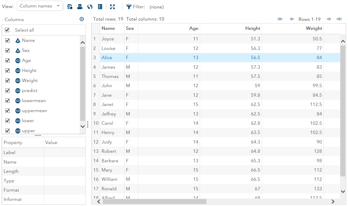
Task: Click the horizontal scrollbar right arrow
Action: 333,202
